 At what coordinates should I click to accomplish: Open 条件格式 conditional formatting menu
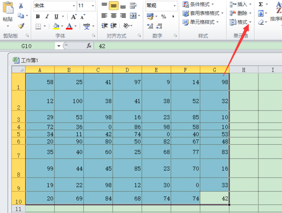click(198, 4)
